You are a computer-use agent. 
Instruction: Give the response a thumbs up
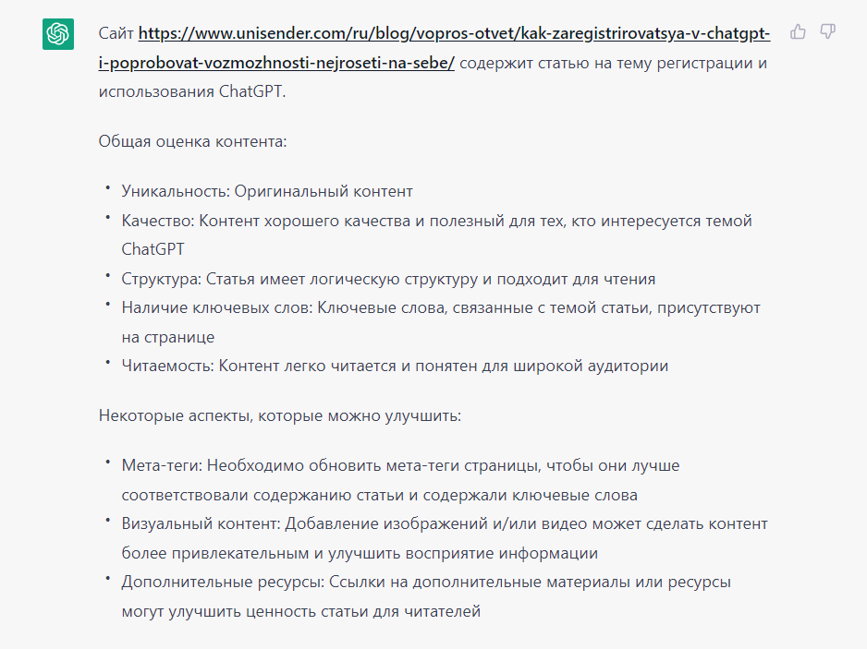tap(799, 32)
